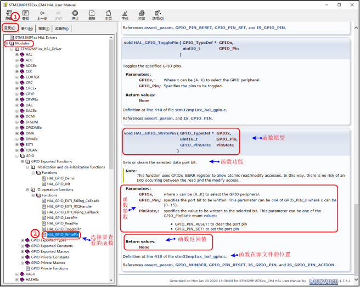
Task: Click the book icon of GPIO Exported Constants
Action: 27,246
